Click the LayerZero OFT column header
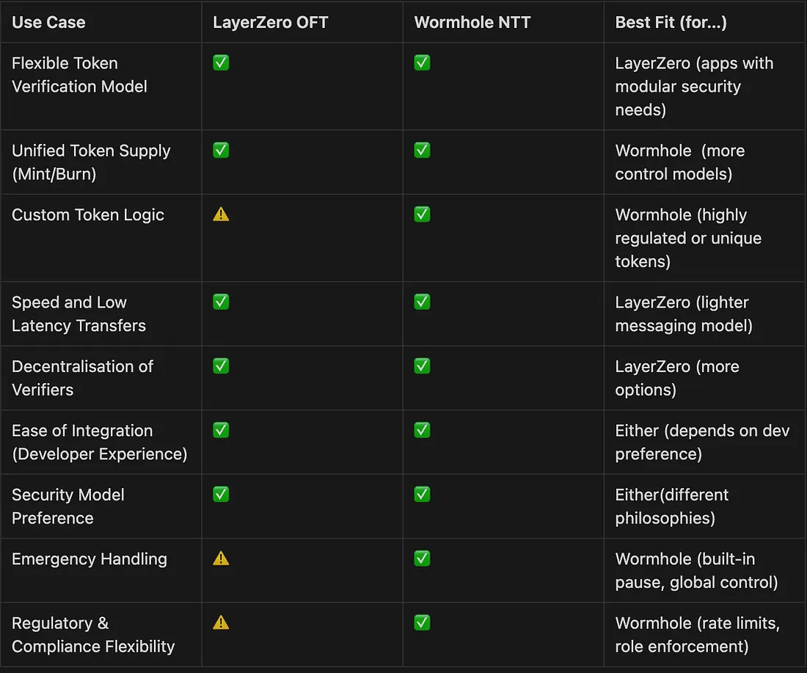Viewport: 807px width, 673px height. tap(270, 22)
